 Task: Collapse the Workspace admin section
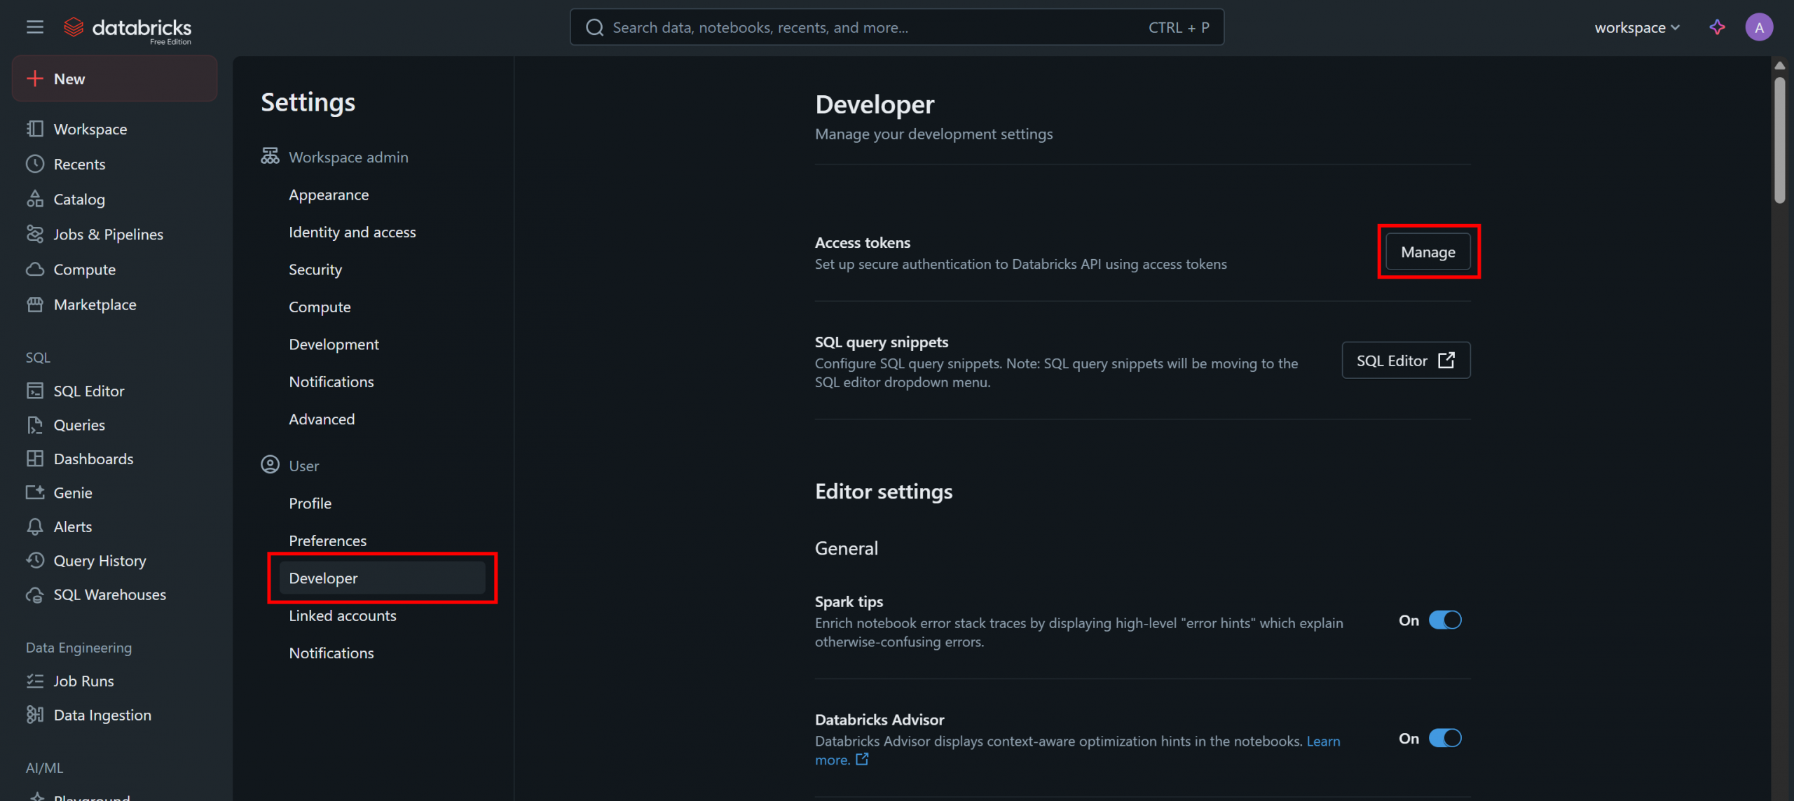click(348, 156)
